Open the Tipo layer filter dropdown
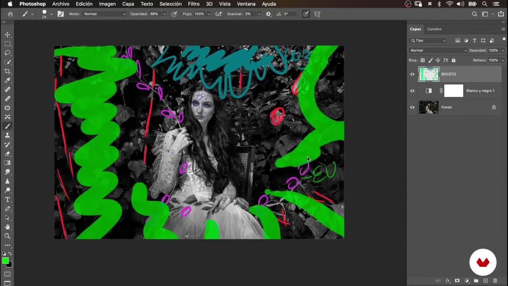The height and width of the screenshot is (286, 508). coord(428,41)
